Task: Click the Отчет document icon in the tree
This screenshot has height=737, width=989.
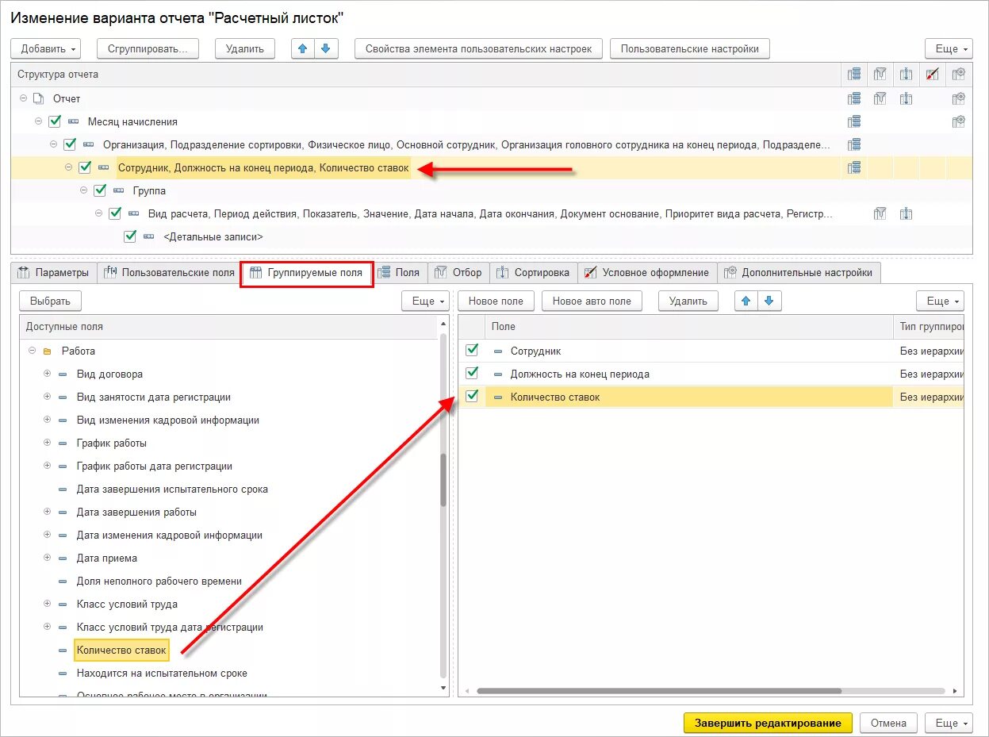Action: [38, 99]
